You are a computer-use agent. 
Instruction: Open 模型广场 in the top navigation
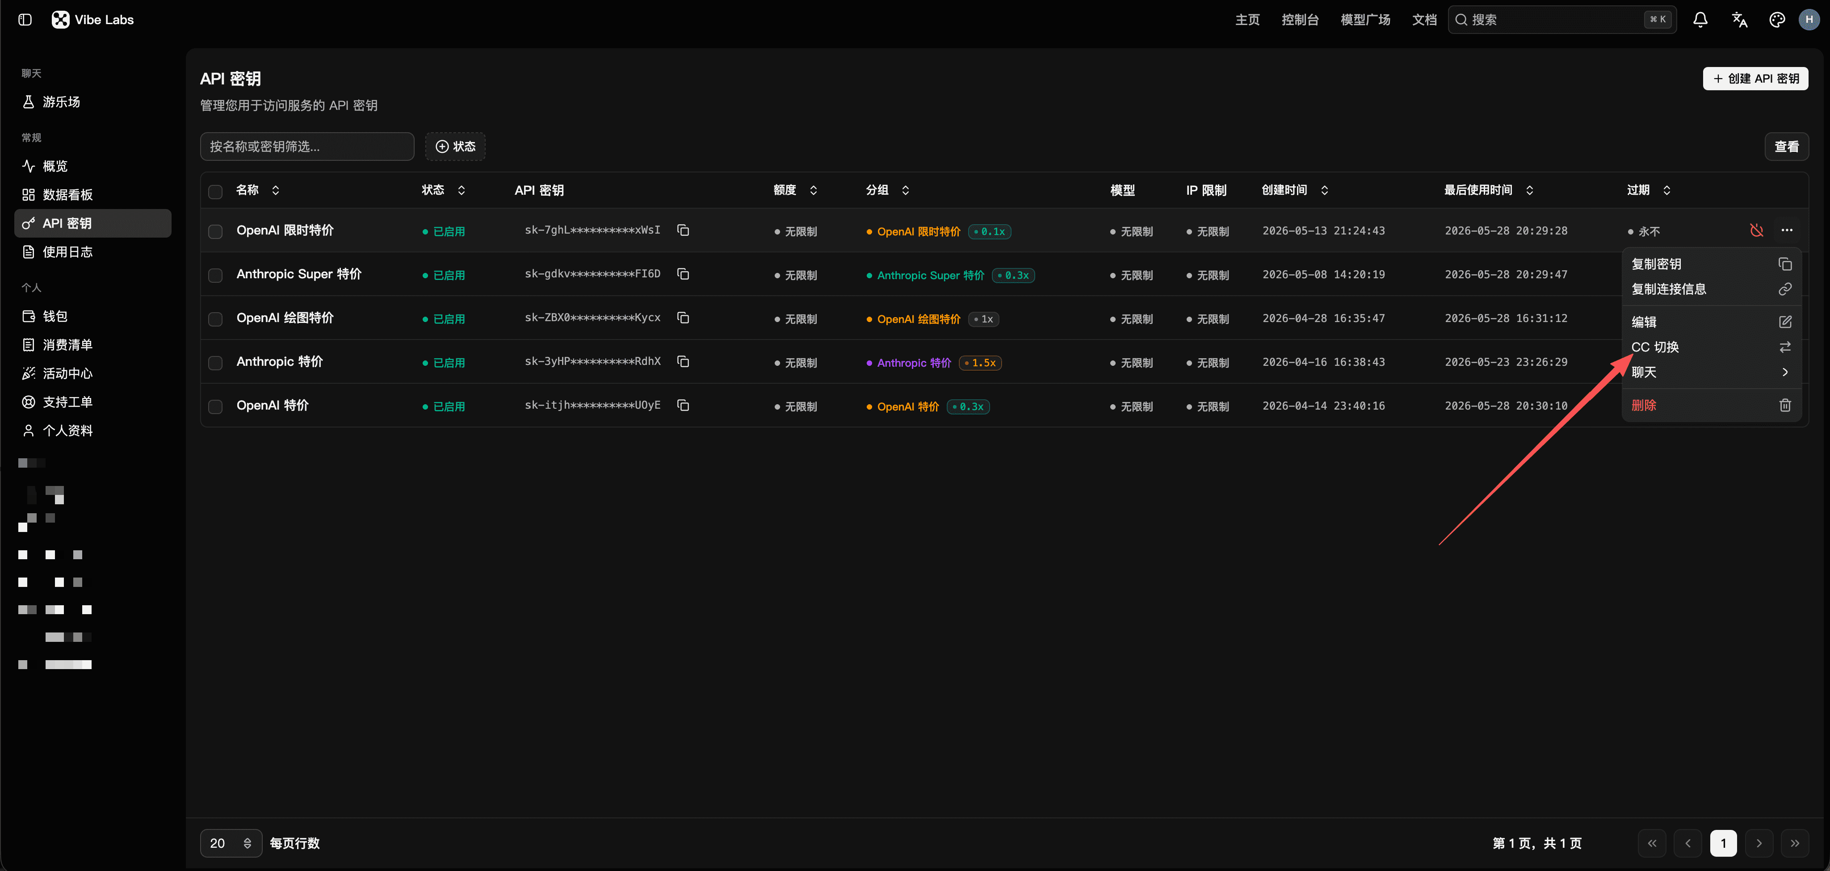tap(1365, 20)
